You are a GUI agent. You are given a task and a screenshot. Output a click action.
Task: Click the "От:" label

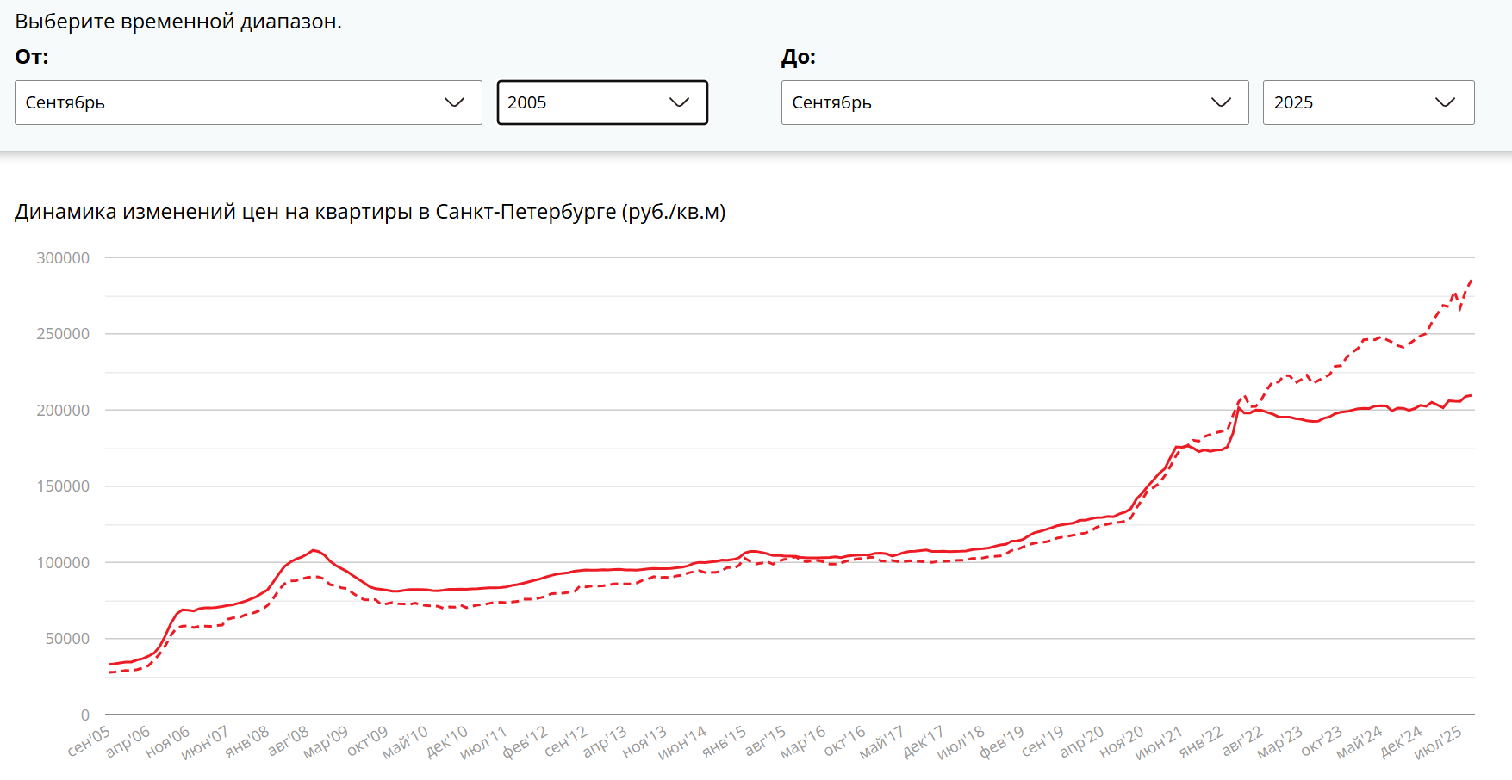pyautogui.click(x=32, y=57)
